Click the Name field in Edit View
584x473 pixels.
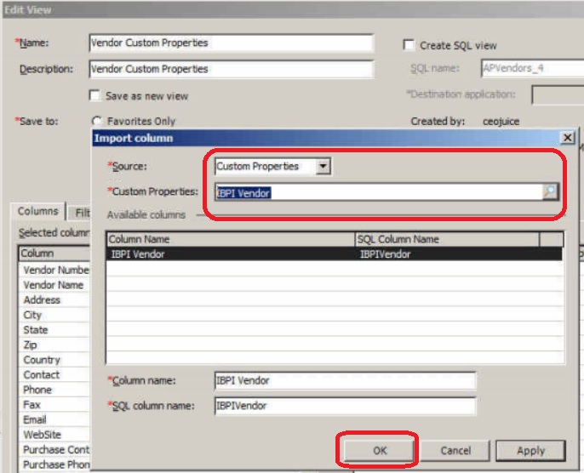(232, 43)
